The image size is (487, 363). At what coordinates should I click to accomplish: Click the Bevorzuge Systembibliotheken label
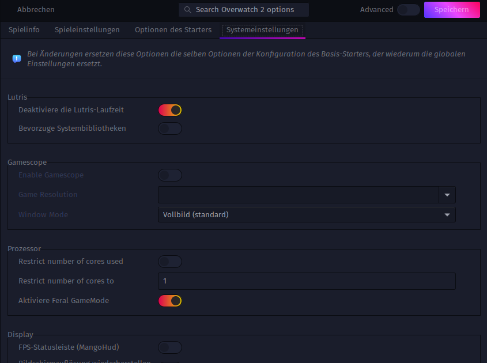point(72,128)
